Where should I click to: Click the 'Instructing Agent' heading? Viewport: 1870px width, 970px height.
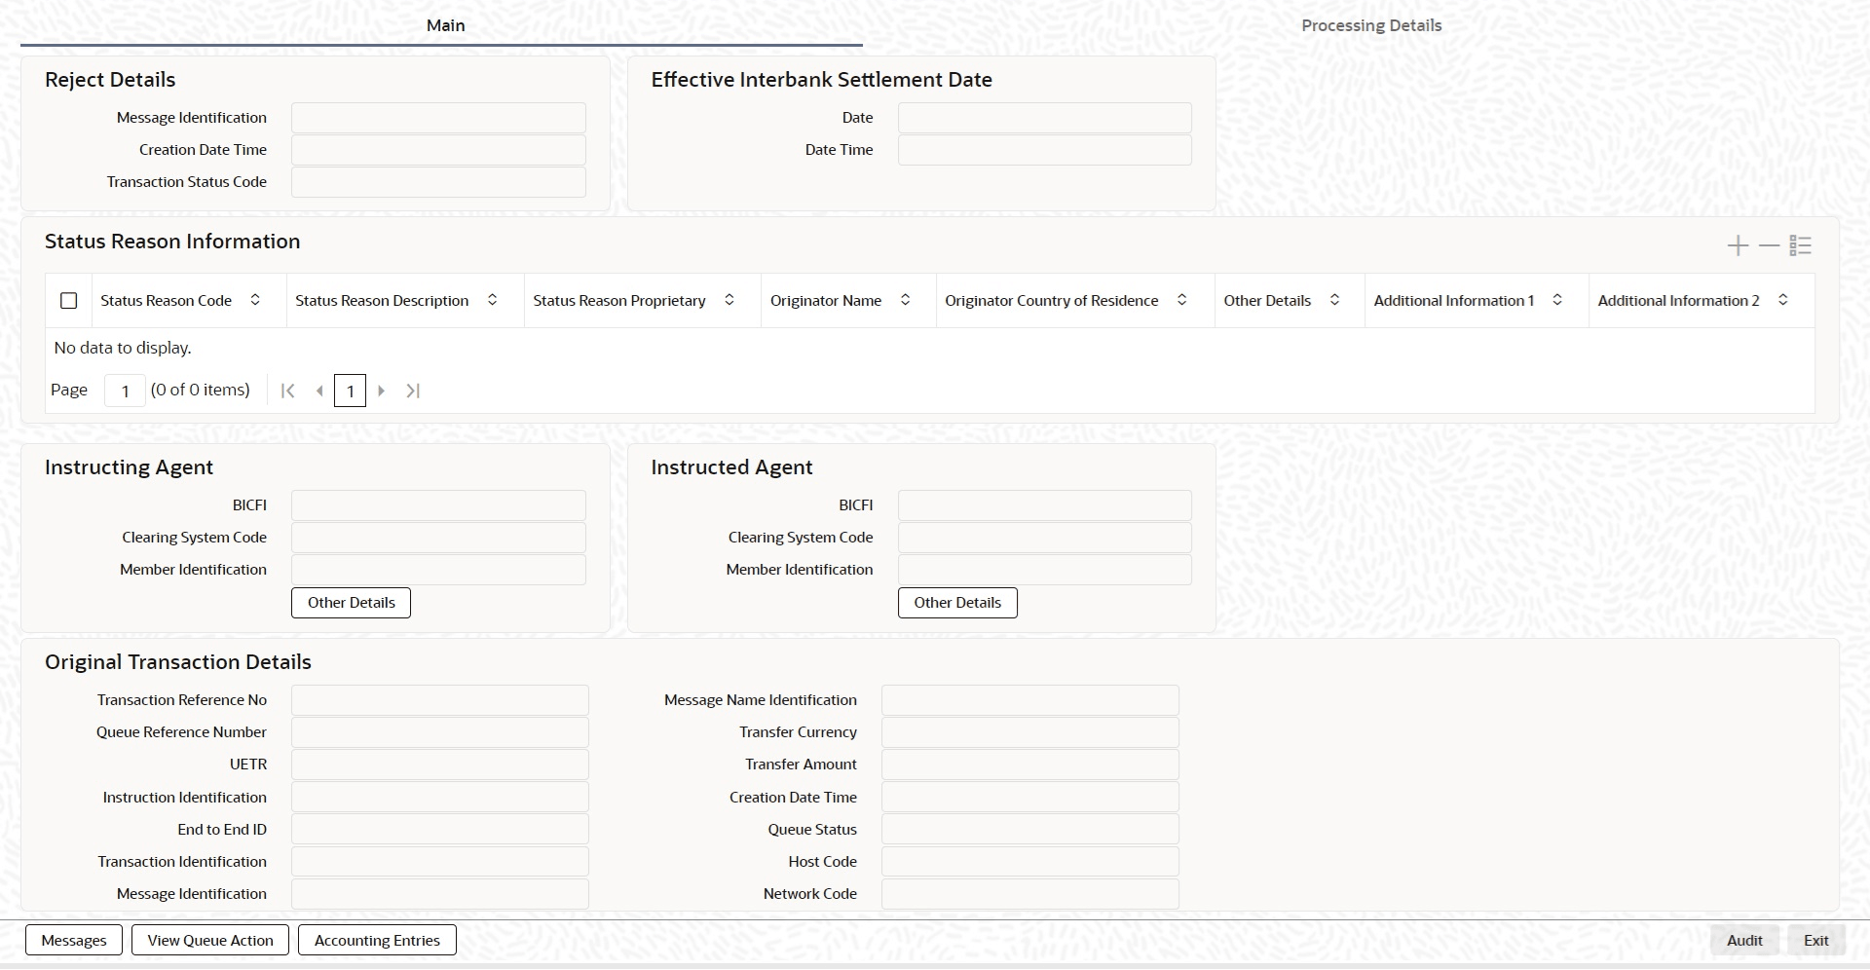pos(129,467)
